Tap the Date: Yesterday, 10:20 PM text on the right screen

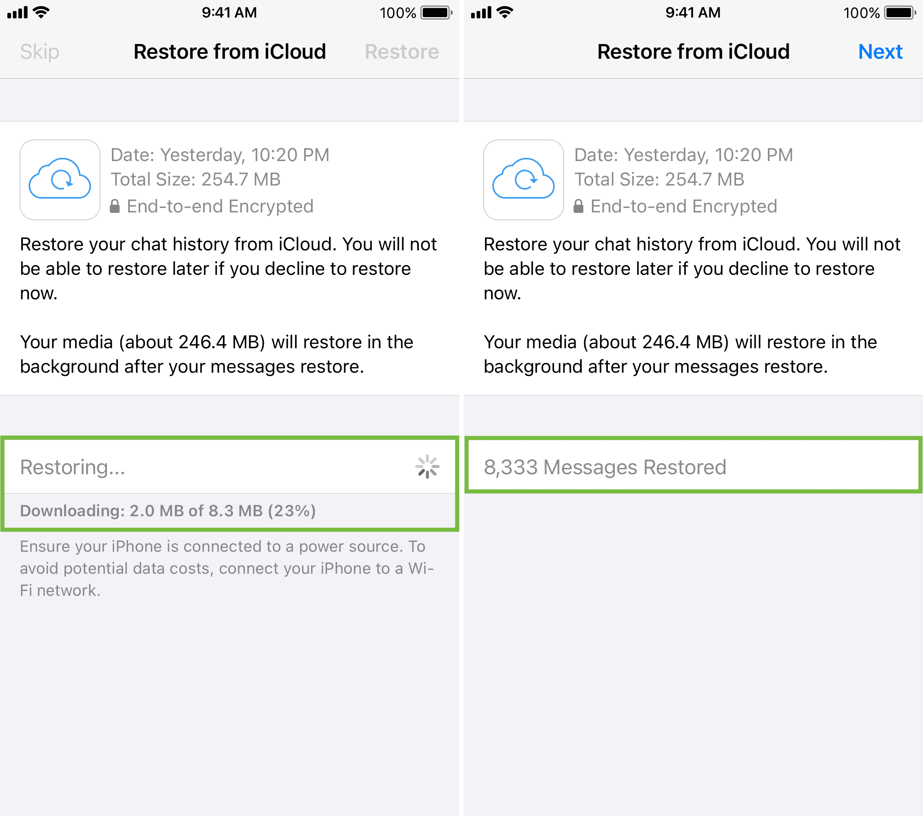click(683, 155)
